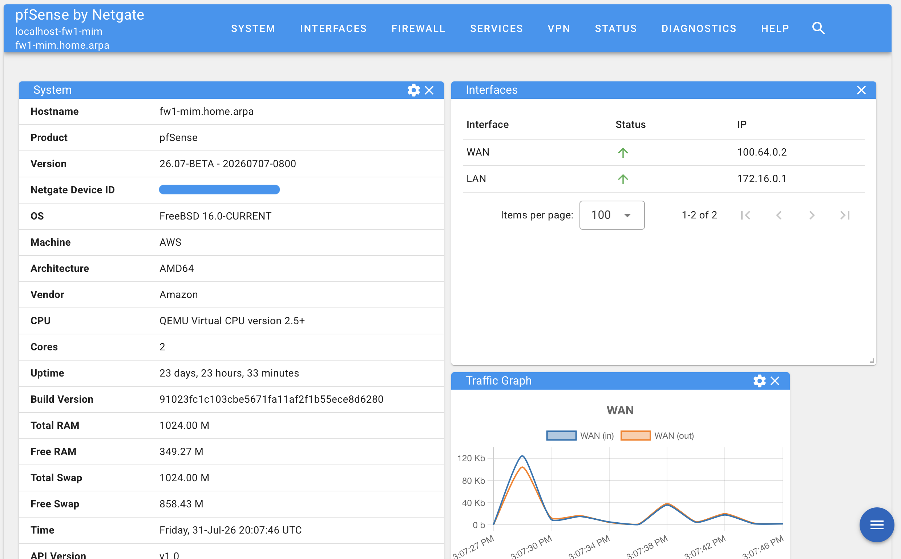Click the Interface column header

tap(488, 125)
